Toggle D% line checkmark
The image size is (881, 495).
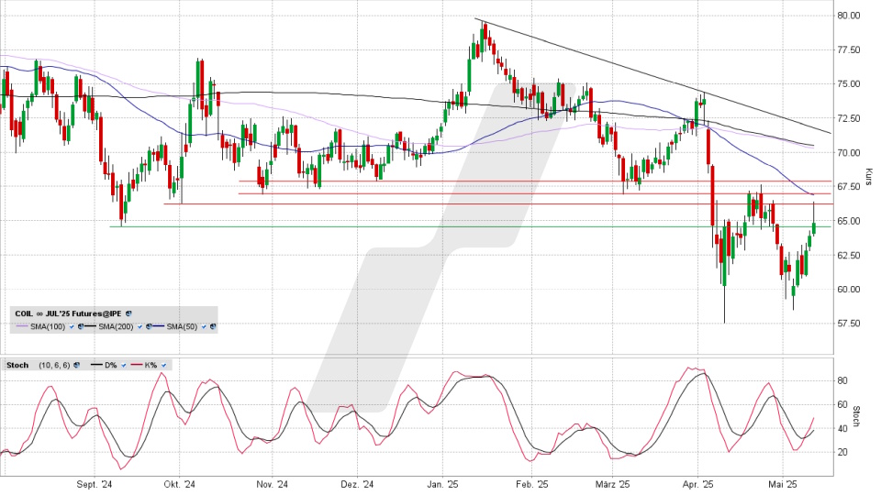click(x=124, y=366)
